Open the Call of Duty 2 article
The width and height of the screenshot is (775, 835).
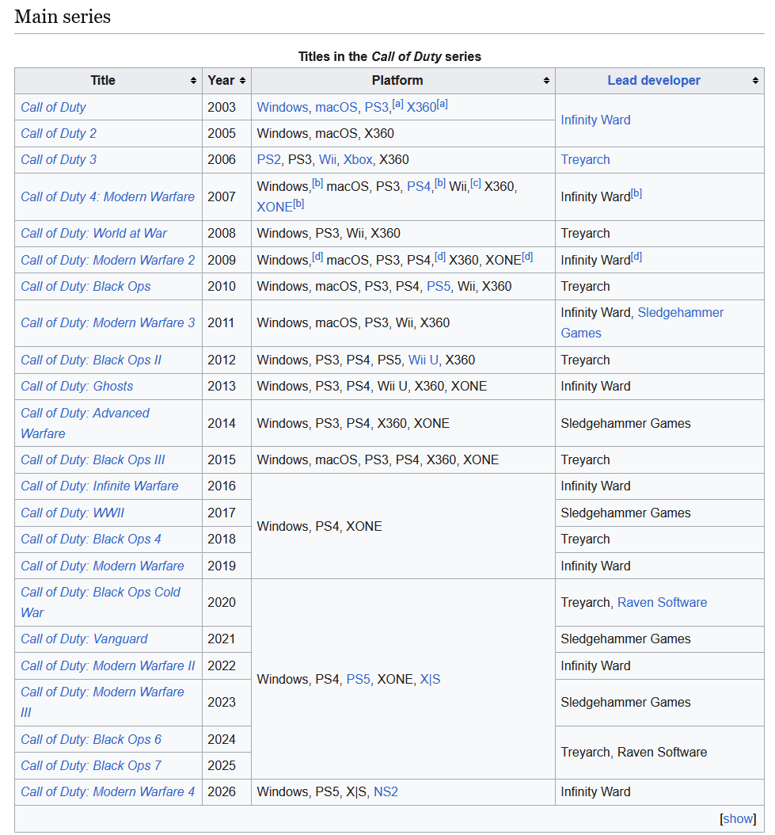pos(59,133)
